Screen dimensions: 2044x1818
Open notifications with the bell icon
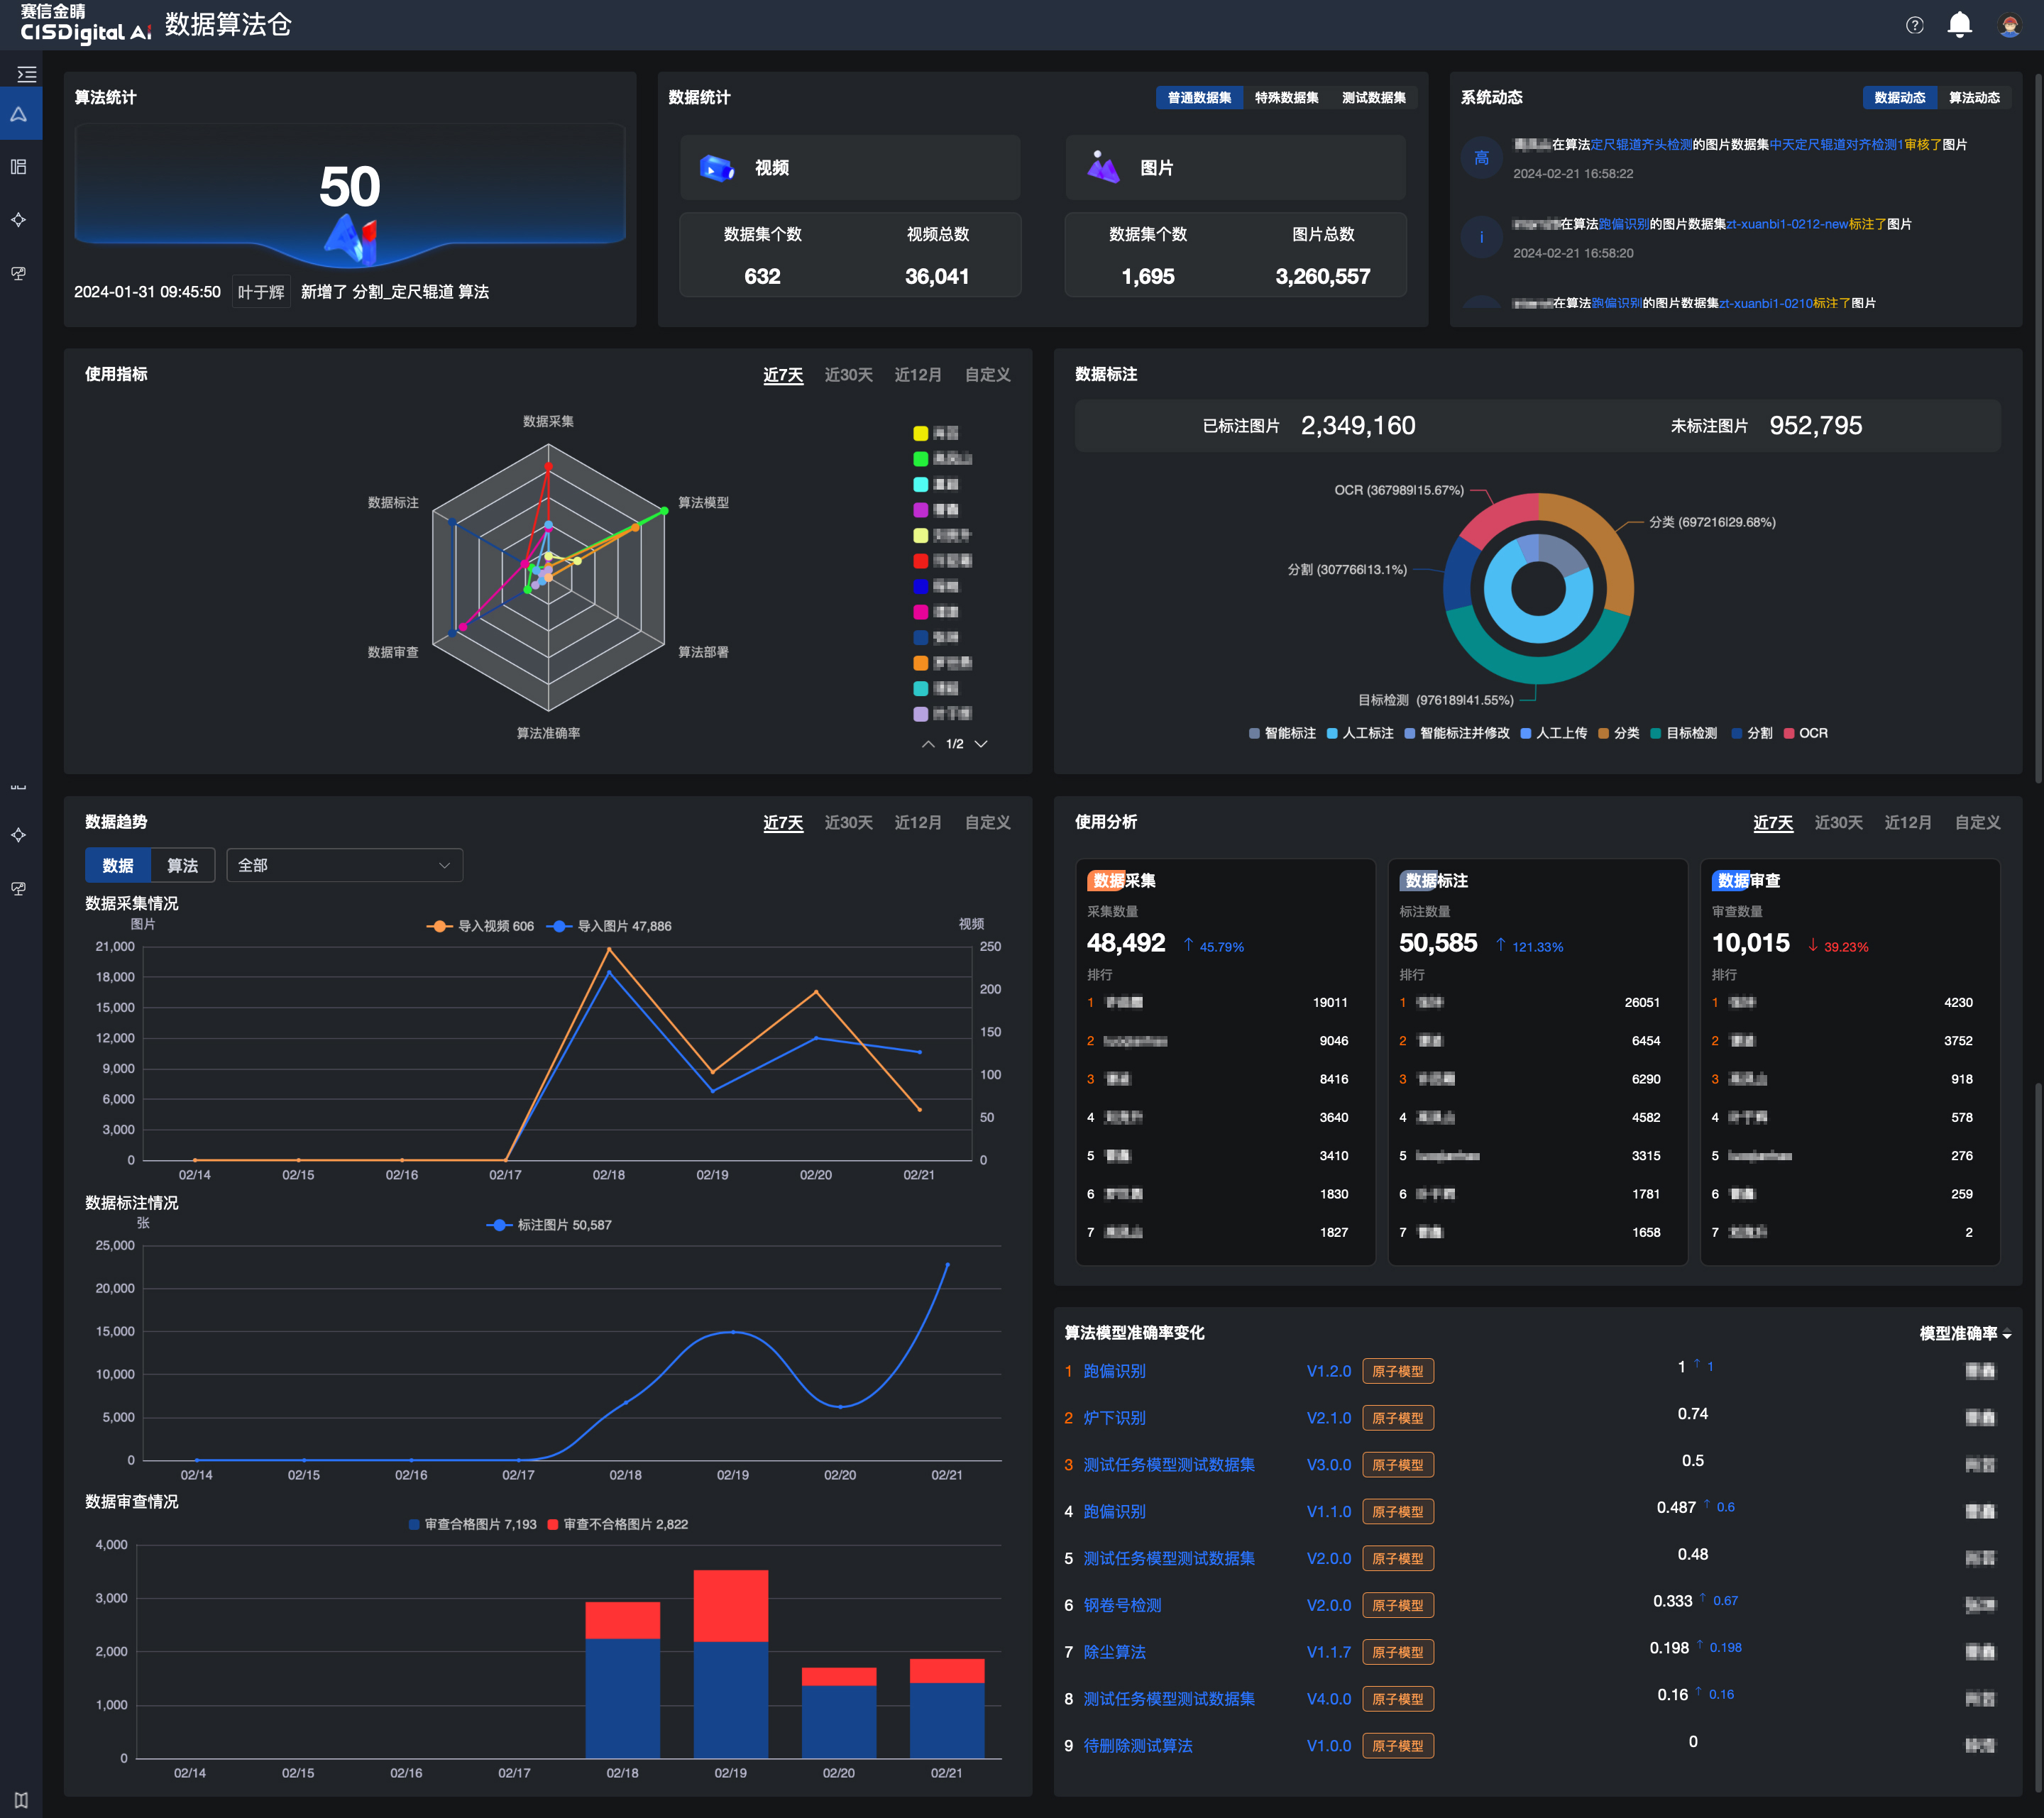pyautogui.click(x=1960, y=25)
